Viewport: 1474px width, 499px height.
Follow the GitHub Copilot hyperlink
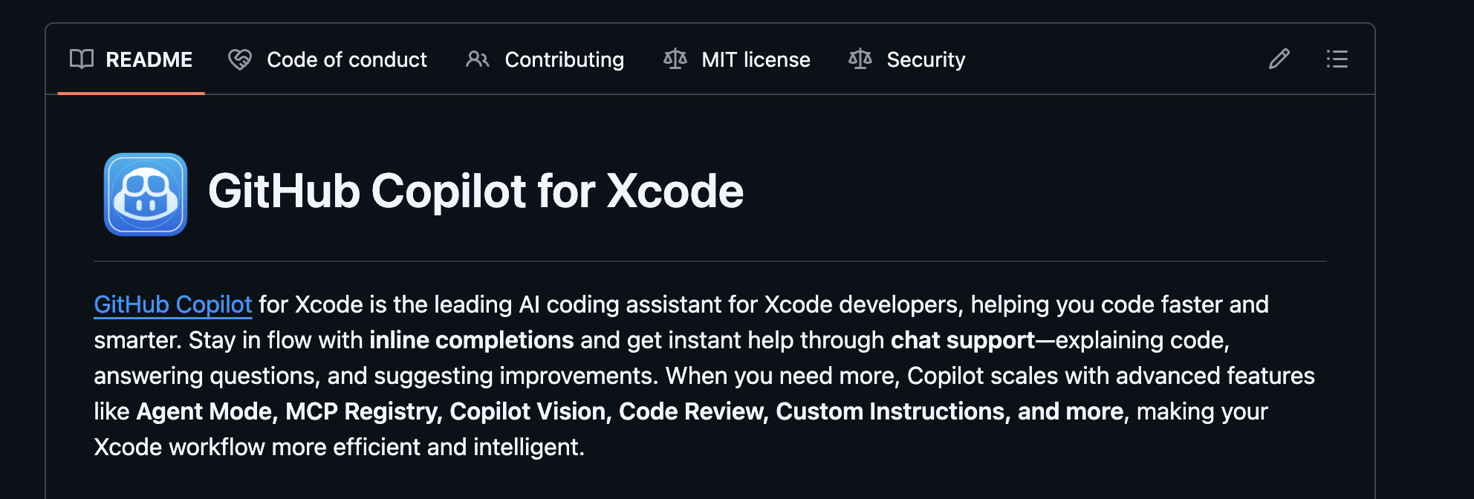tap(172, 304)
